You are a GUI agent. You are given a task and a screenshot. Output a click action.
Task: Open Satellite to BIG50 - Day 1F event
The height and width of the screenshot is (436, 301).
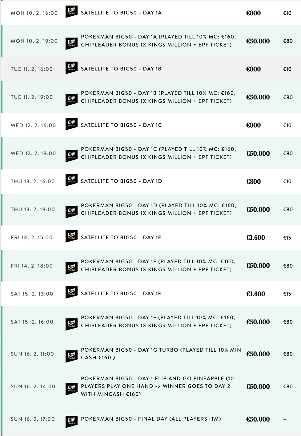coord(121,293)
